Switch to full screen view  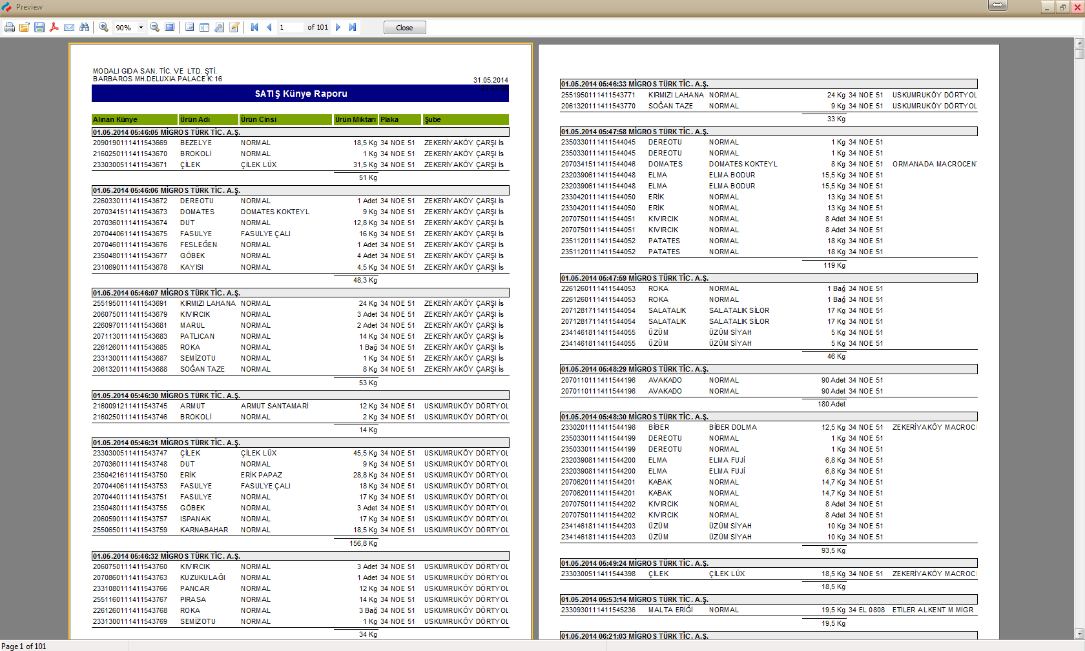(x=169, y=27)
